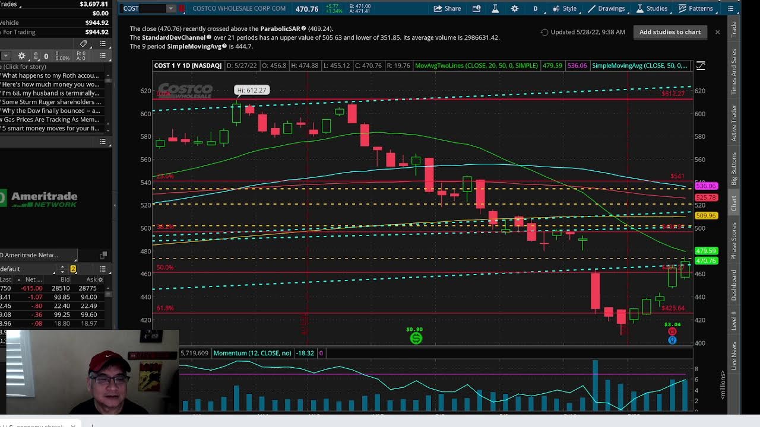The width and height of the screenshot is (760, 427).
Task: Click the watchlist up/down stepper arrows
Action: (x=62, y=269)
